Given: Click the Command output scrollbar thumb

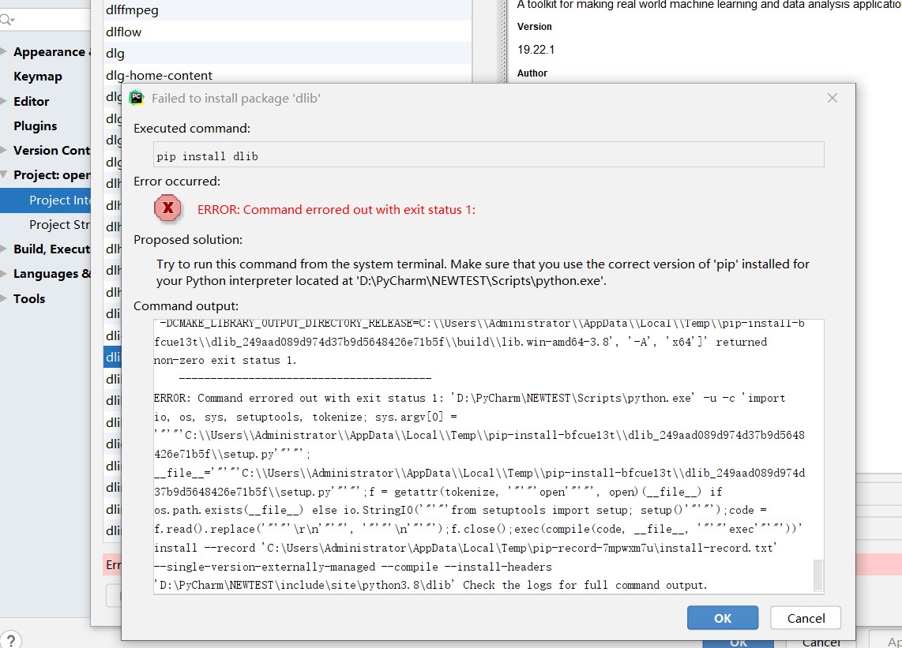Looking at the screenshot, I should (x=818, y=575).
